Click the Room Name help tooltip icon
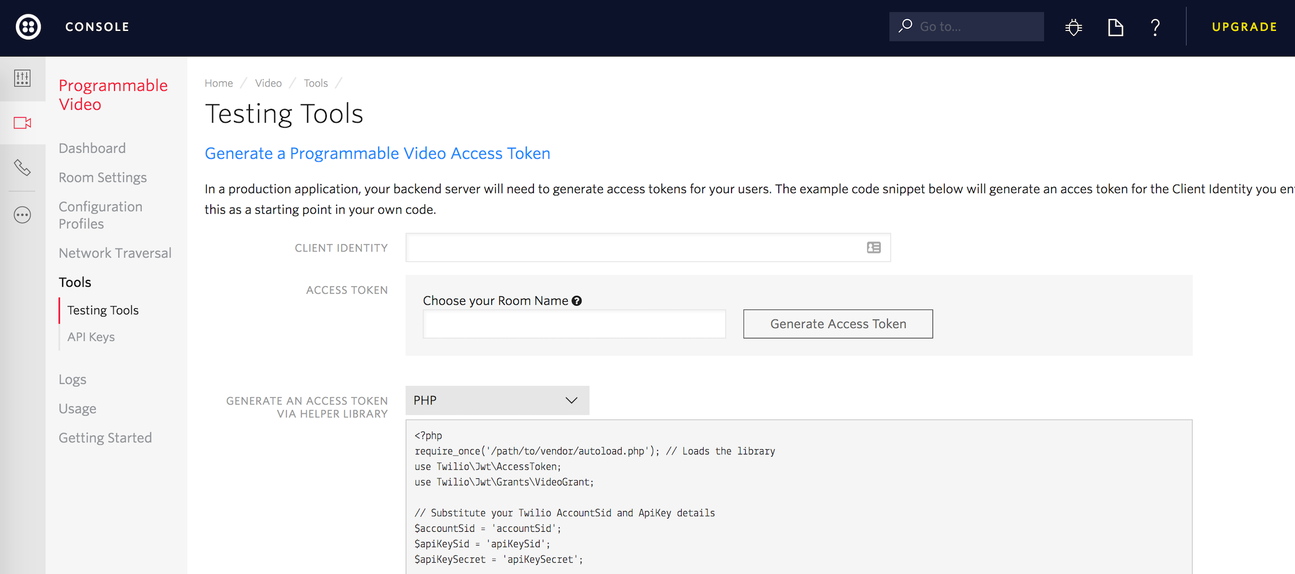1295x574 pixels. (x=576, y=301)
